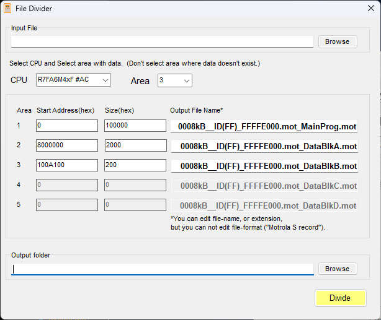This screenshot has height=320, width=381.
Task: Click Area 3 Size field showing 200
Action: point(135,165)
